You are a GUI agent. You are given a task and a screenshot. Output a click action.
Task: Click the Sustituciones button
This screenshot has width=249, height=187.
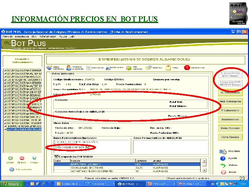pos(230,119)
